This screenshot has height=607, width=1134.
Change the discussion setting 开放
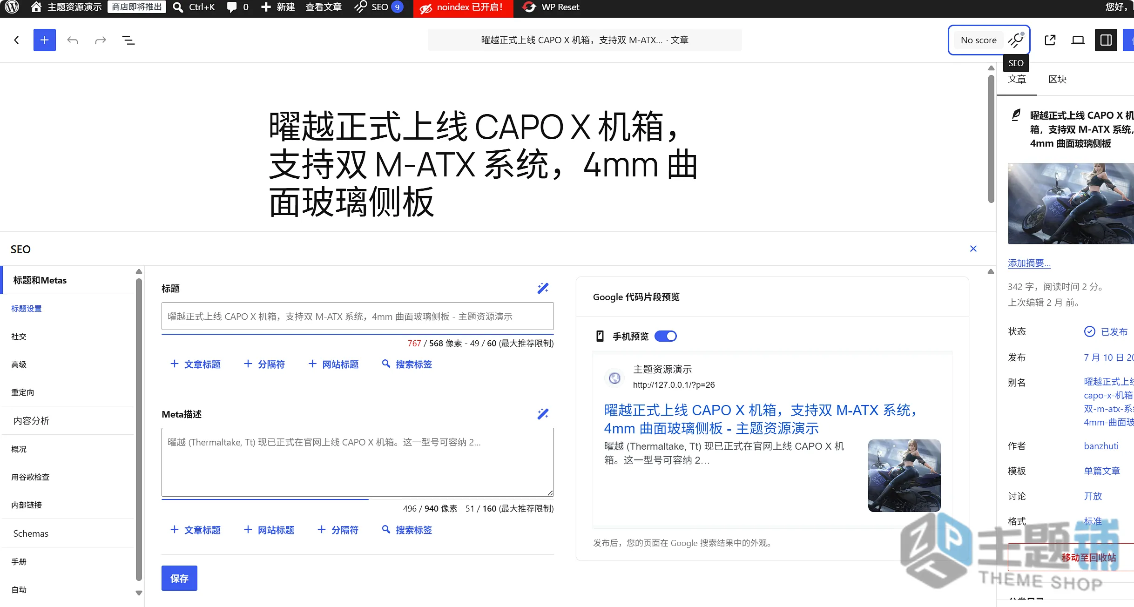tap(1093, 496)
